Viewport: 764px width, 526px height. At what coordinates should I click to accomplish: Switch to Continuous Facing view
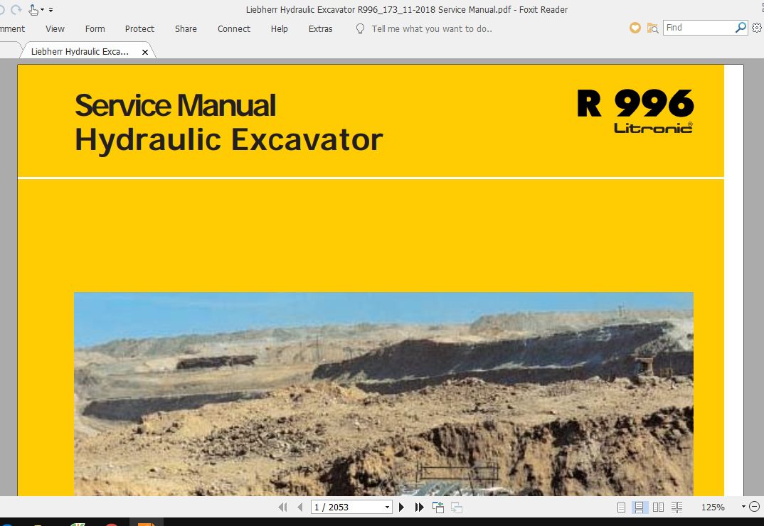[x=677, y=508]
